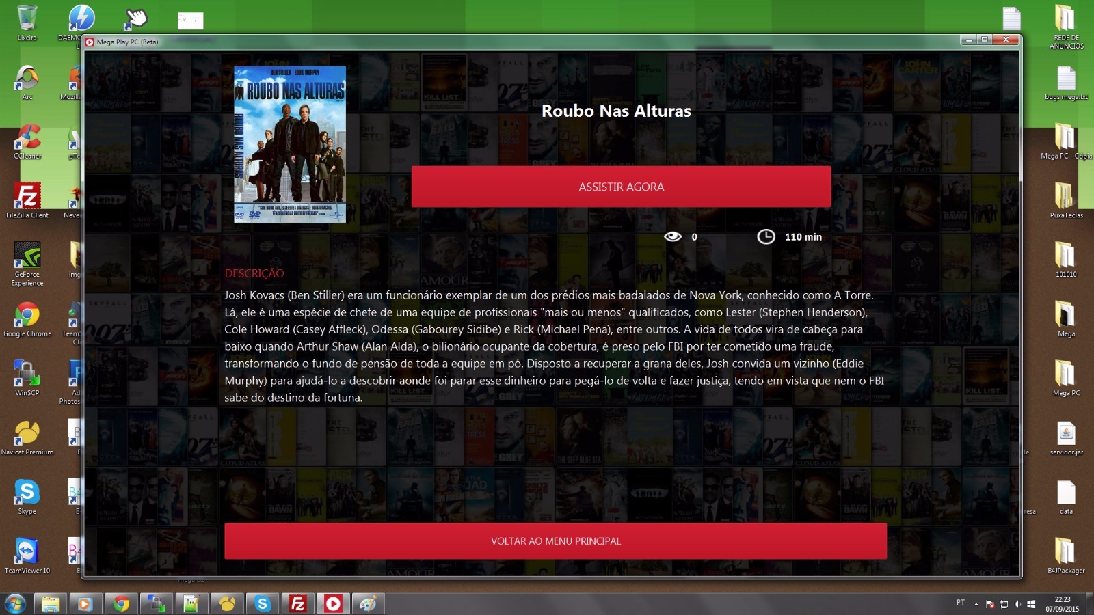Select the GeForce Experience desktop icon
This screenshot has height=615, width=1094.
27,264
